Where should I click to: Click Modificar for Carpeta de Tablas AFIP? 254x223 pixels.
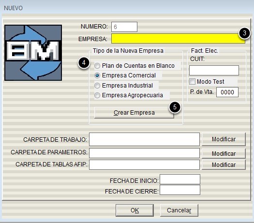tap(224, 164)
